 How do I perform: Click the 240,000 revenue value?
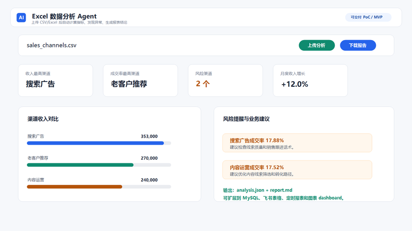pyautogui.click(x=149, y=180)
